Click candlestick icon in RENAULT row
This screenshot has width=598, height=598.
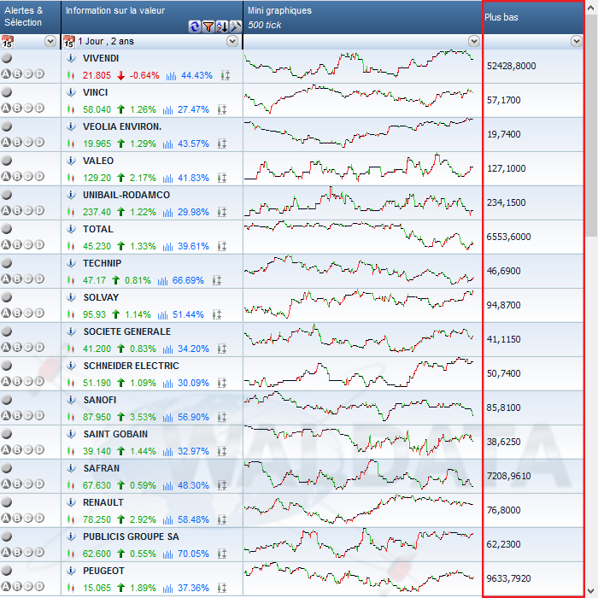(71, 519)
